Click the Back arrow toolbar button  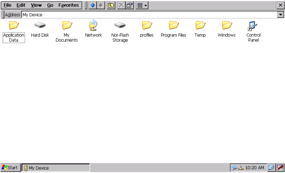point(93,5)
